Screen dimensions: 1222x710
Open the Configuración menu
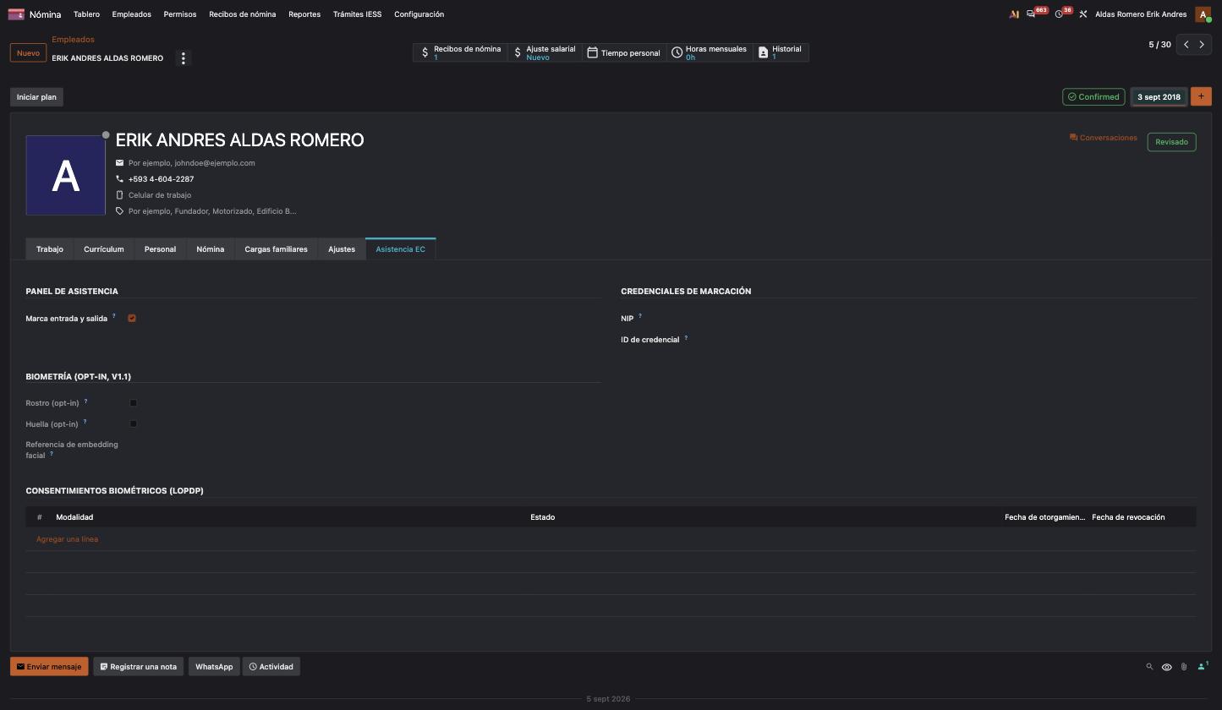pyautogui.click(x=419, y=14)
